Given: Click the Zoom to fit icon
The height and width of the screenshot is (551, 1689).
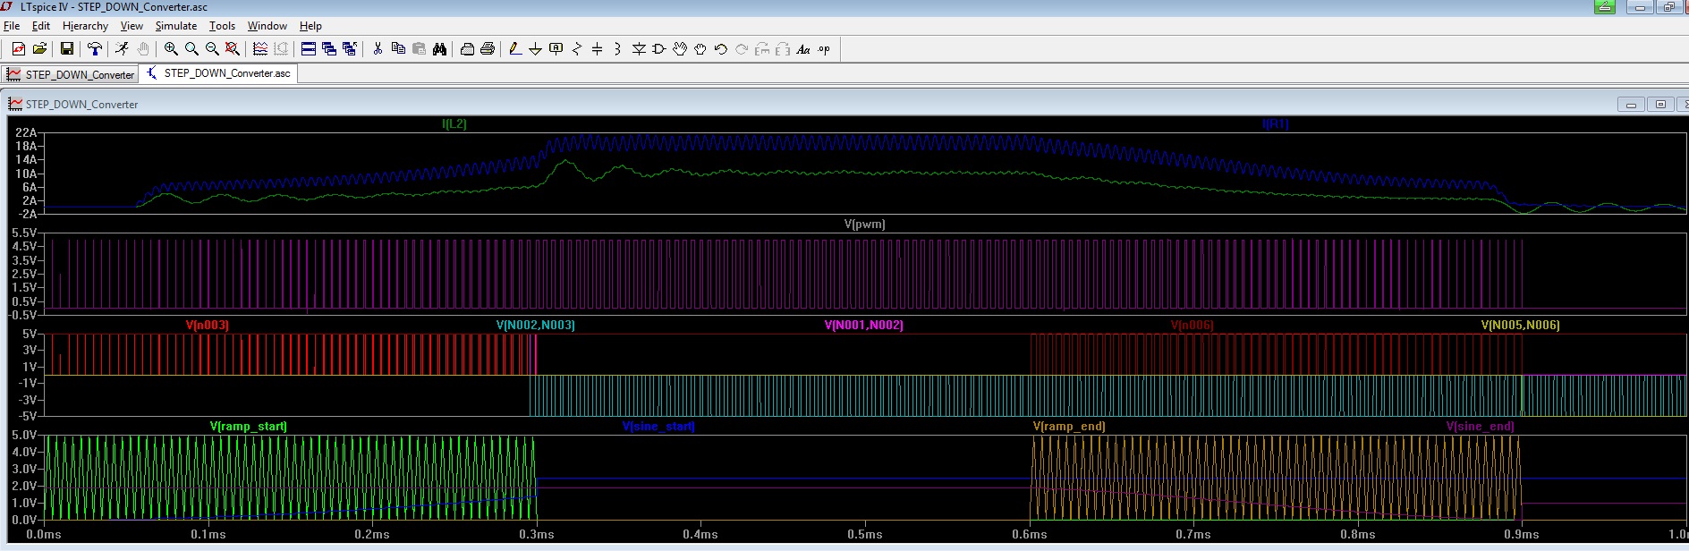Looking at the screenshot, I should tap(233, 49).
